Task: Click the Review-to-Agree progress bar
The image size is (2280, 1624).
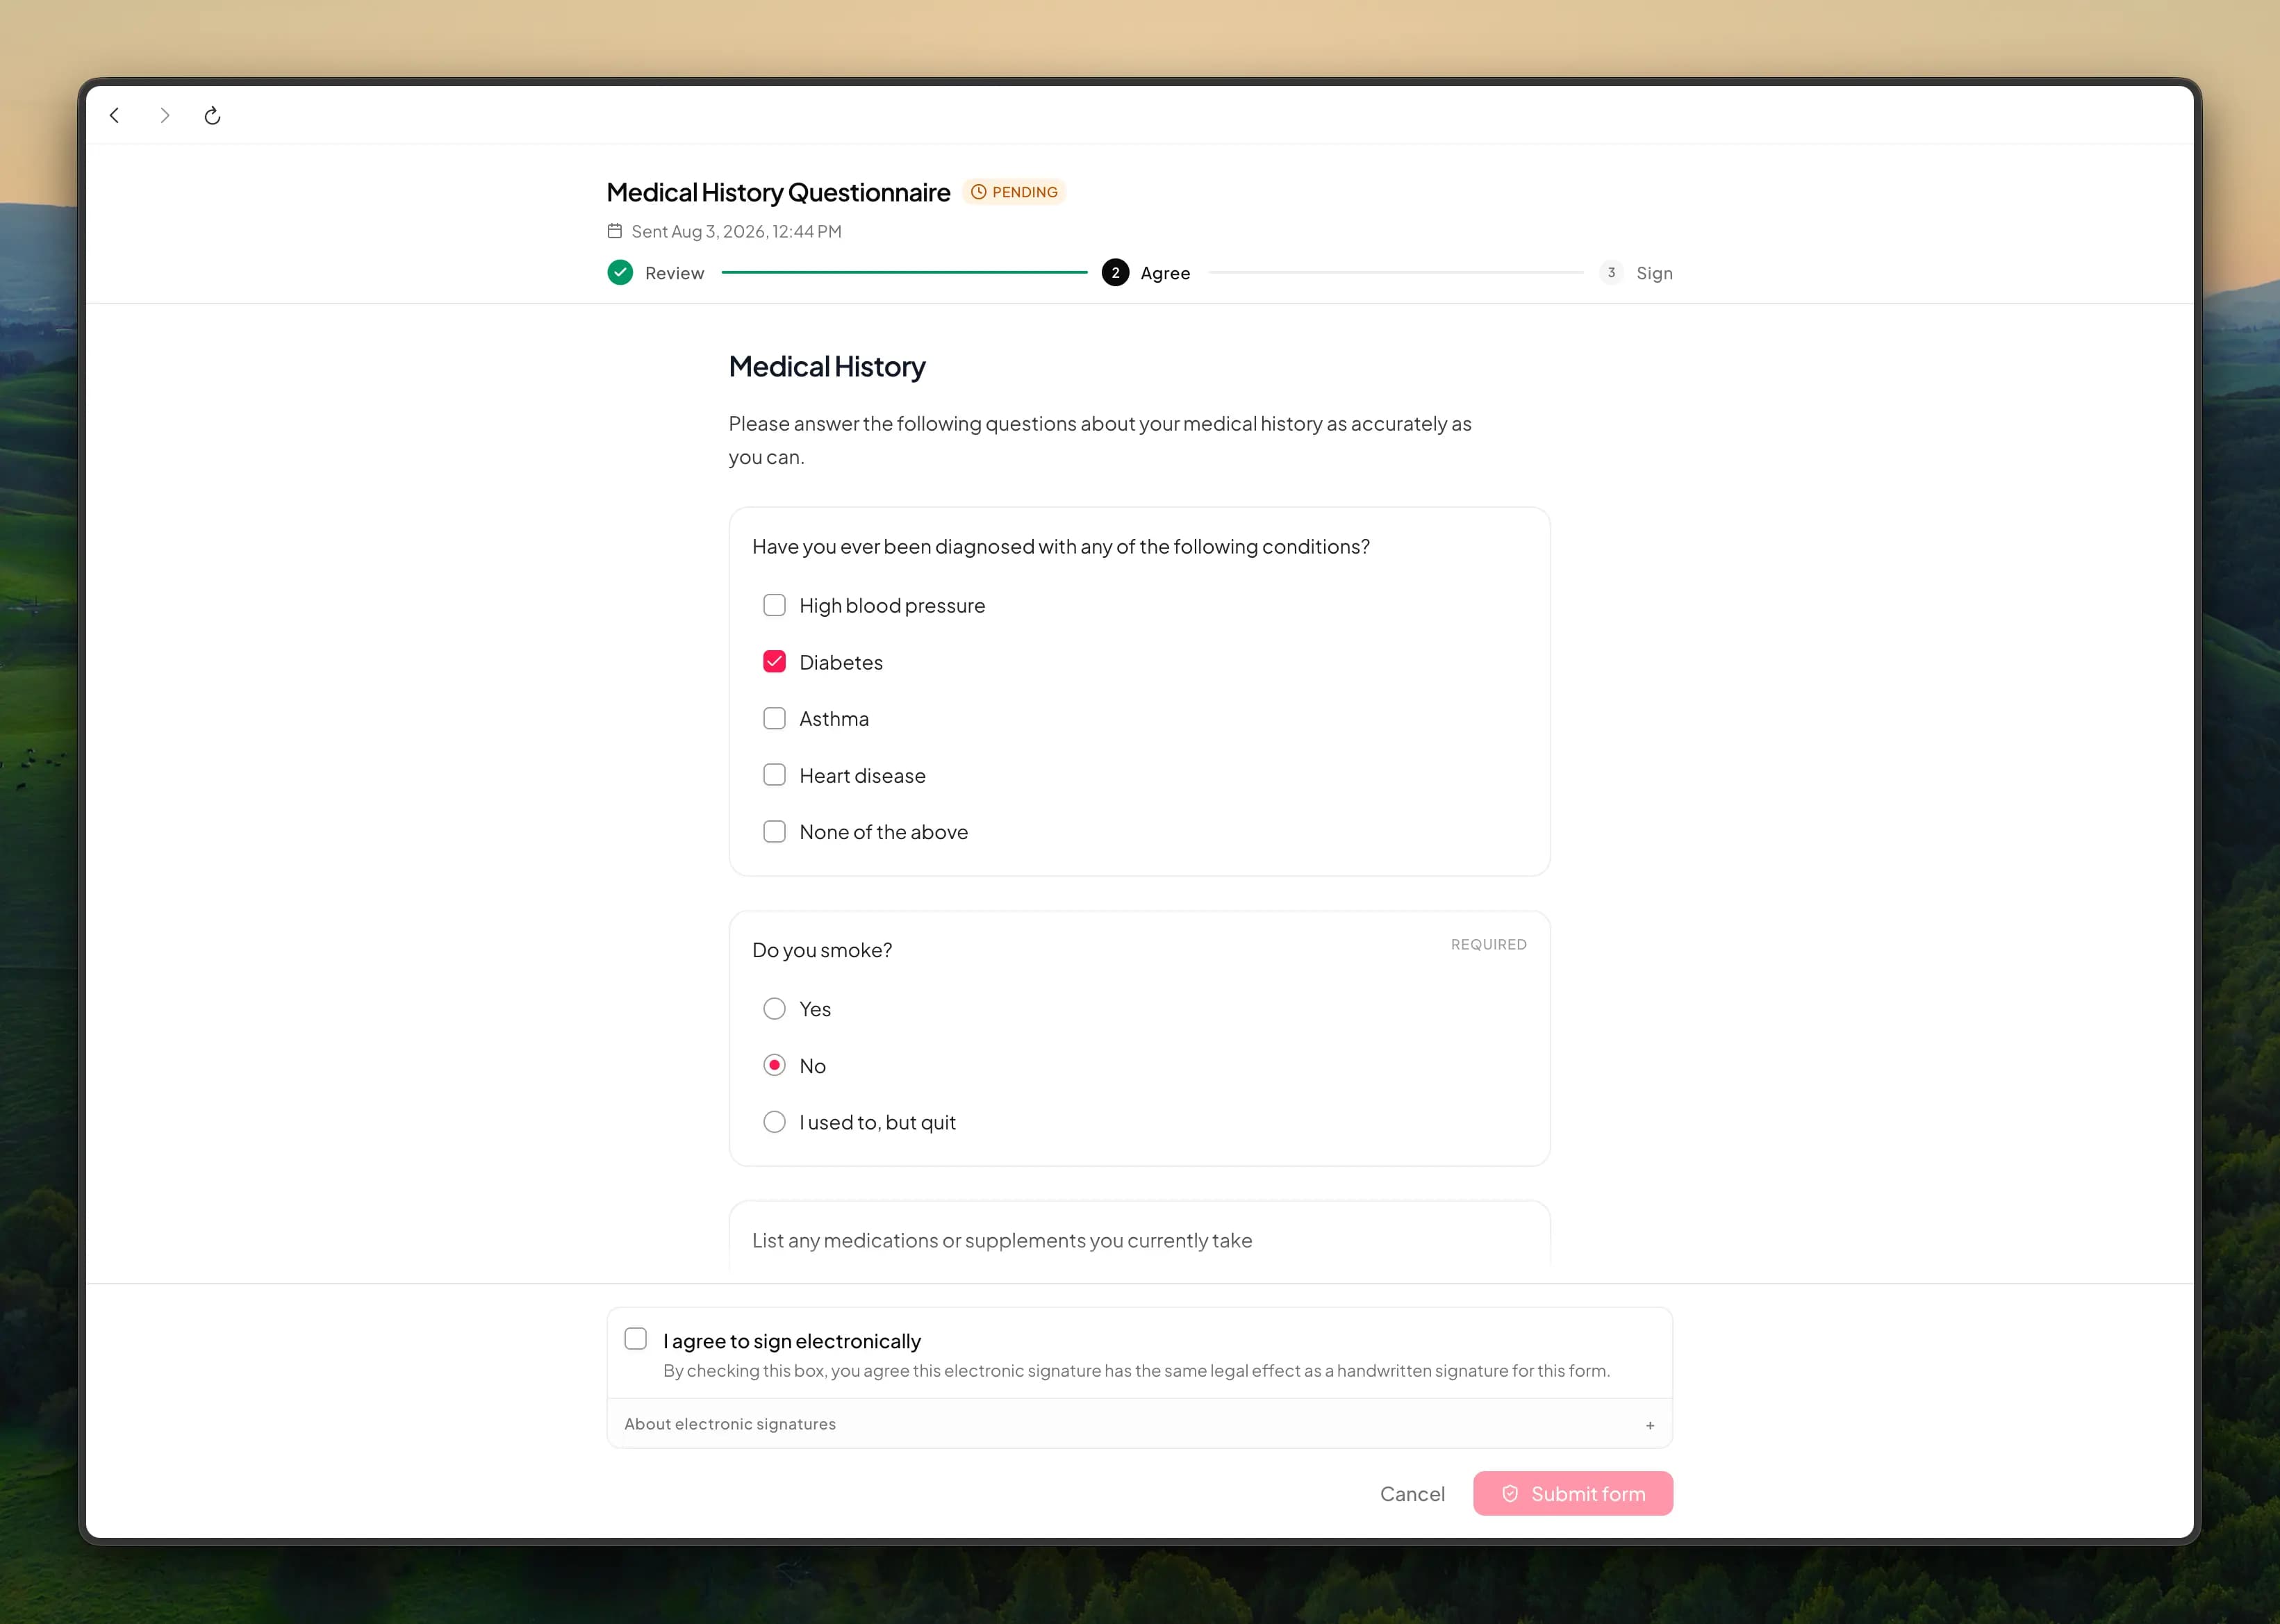Action: (904, 272)
